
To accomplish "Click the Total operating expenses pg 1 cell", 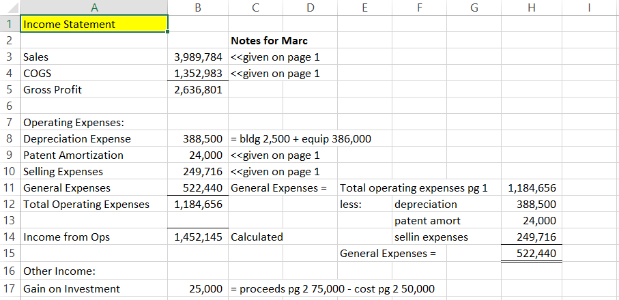I will tap(414, 188).
